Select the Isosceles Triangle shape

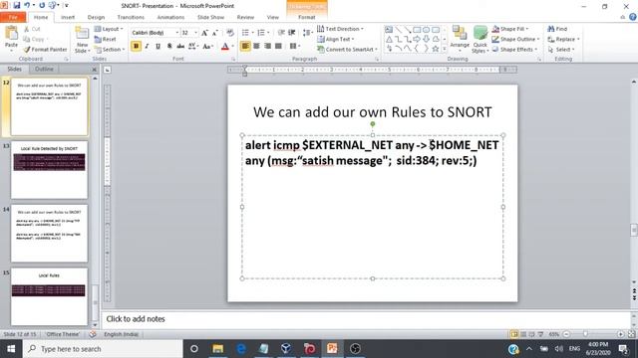click(389, 39)
